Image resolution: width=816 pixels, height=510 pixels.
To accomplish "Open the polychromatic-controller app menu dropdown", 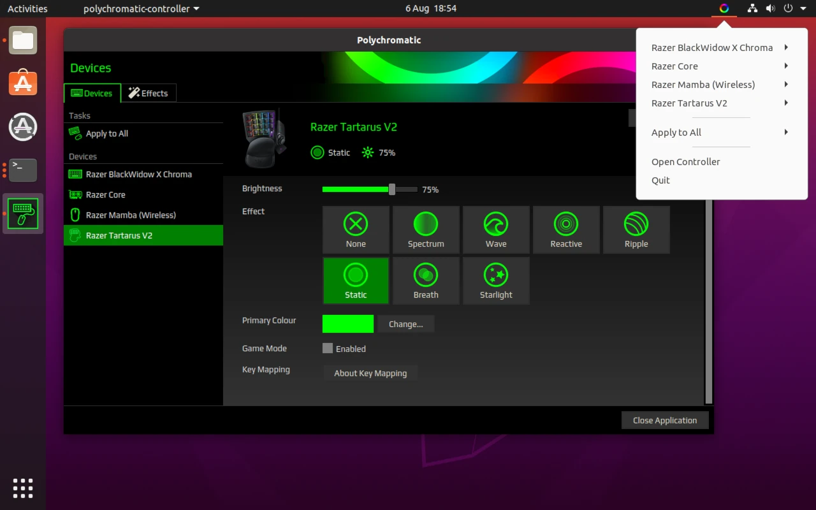I will point(142,9).
